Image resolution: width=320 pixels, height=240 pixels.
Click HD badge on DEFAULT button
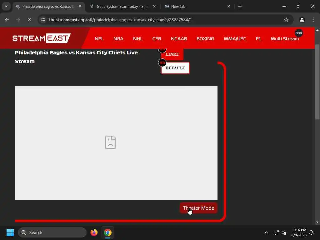(162, 62)
